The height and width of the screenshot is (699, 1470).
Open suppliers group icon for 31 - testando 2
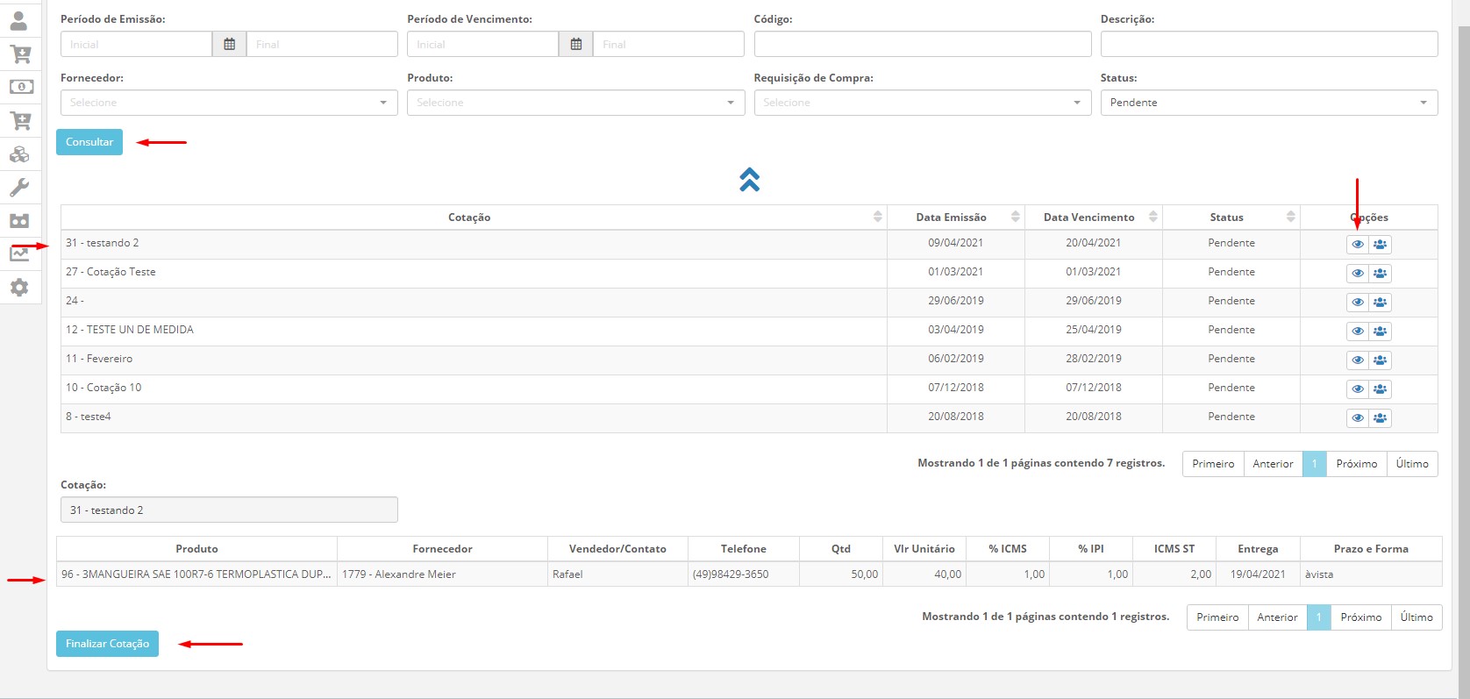tap(1381, 245)
